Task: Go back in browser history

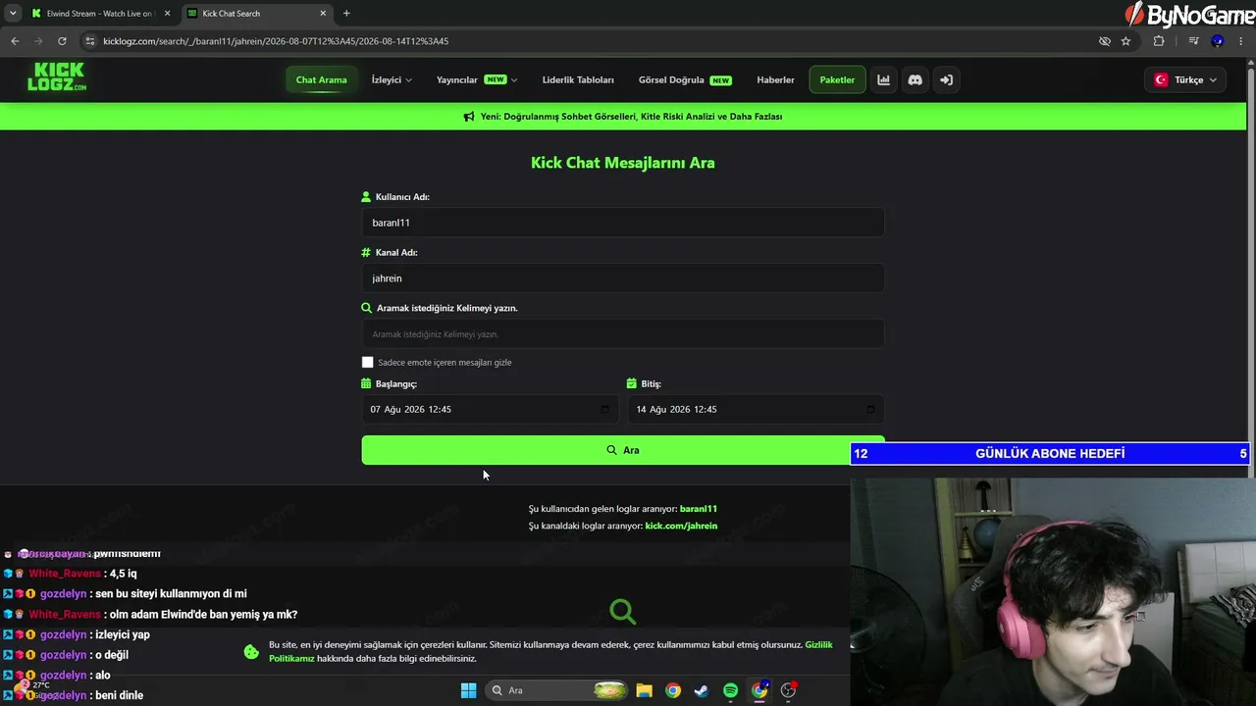Action: coord(15,41)
